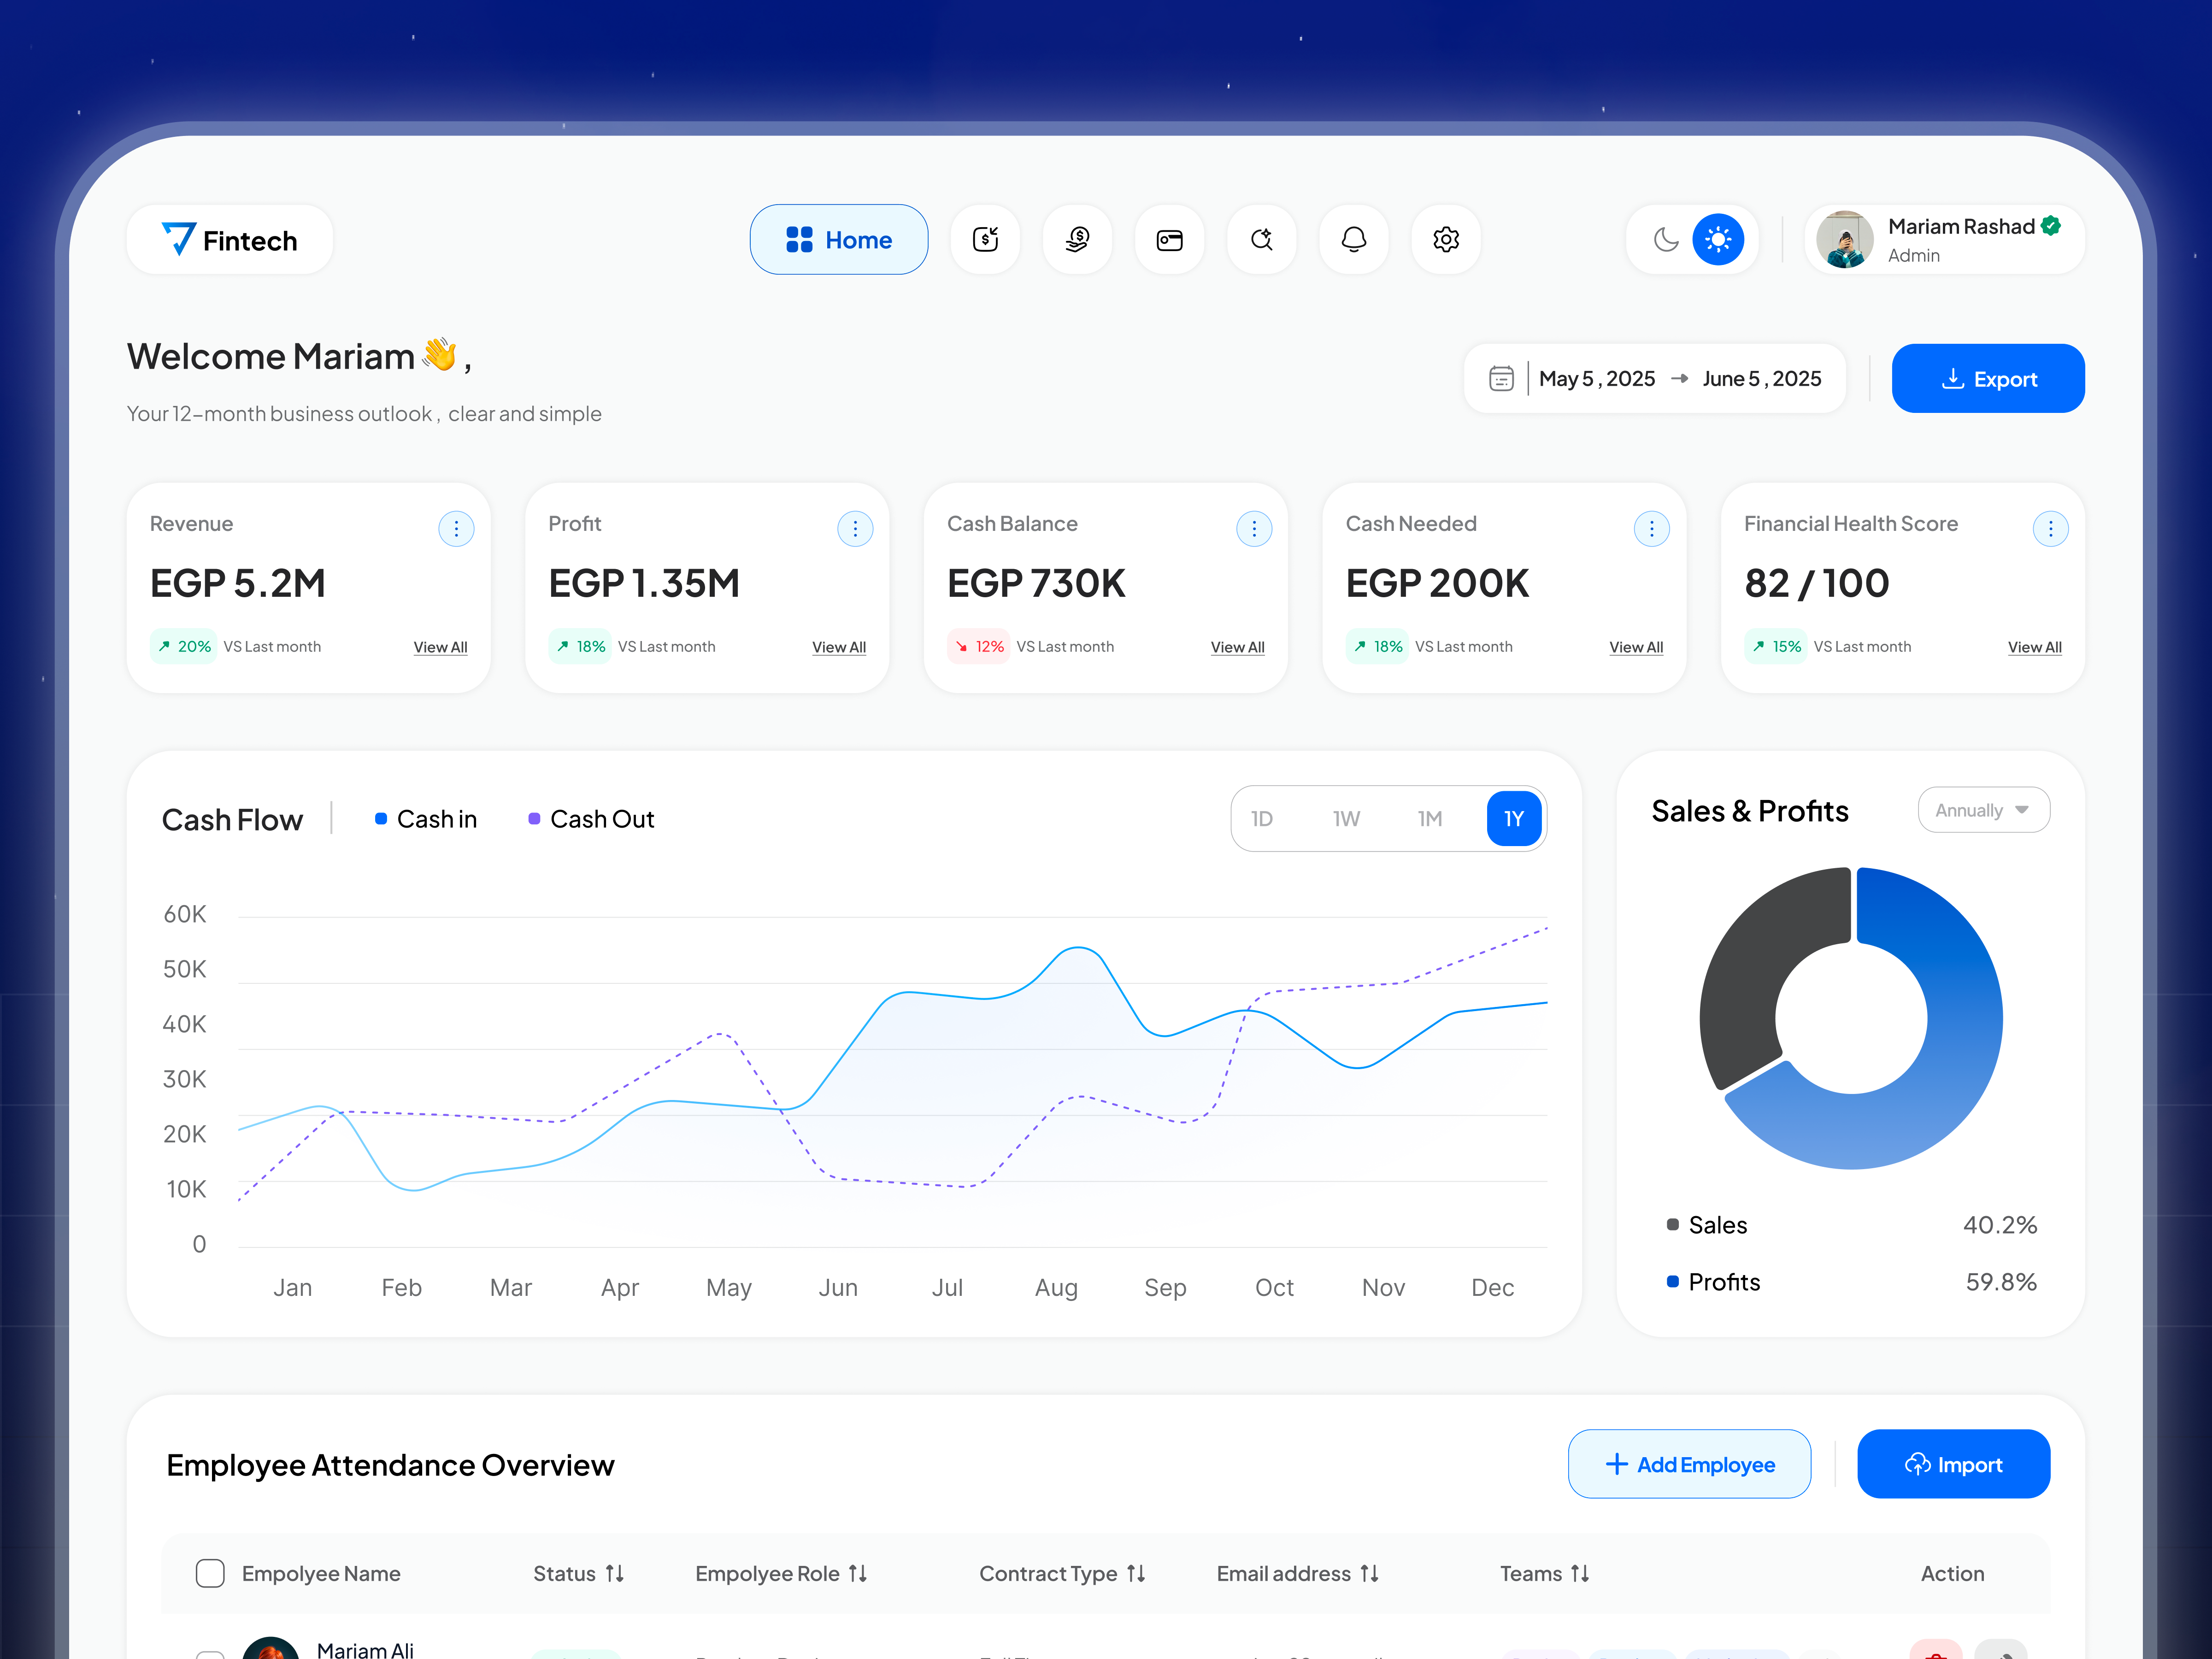Select 1W time range
This screenshot has height=1659, width=2212.
pos(1346,819)
